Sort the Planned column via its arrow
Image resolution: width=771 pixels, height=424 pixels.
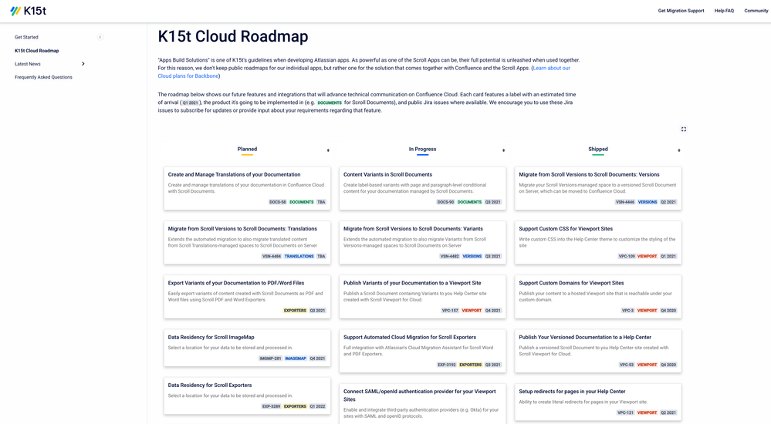328,150
